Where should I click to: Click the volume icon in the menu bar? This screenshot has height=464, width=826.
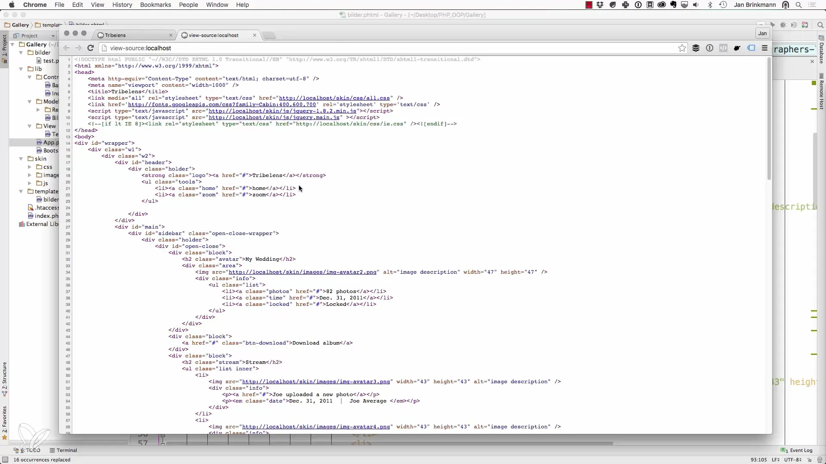pos(696,5)
